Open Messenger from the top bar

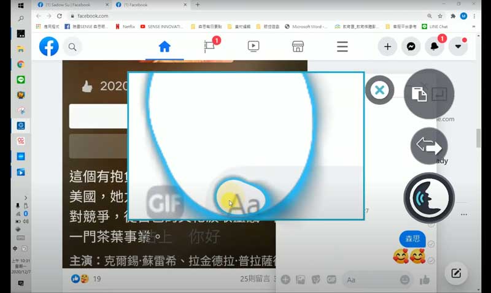pos(411,47)
